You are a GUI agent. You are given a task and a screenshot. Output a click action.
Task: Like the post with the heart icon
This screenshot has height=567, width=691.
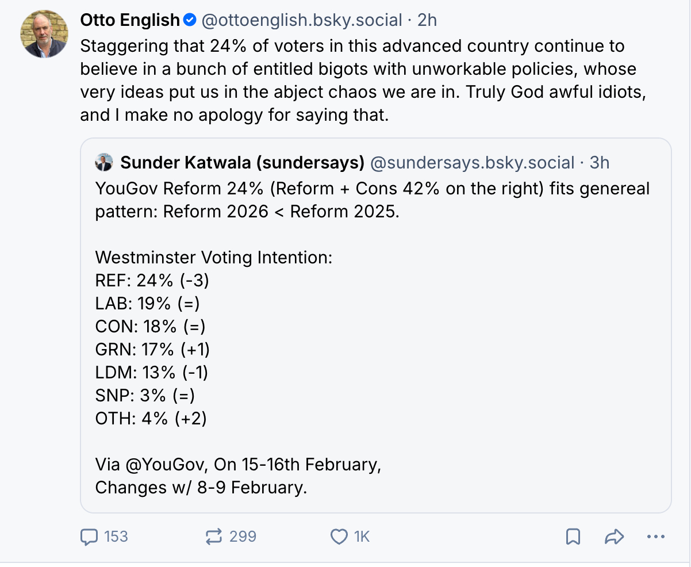click(x=339, y=537)
